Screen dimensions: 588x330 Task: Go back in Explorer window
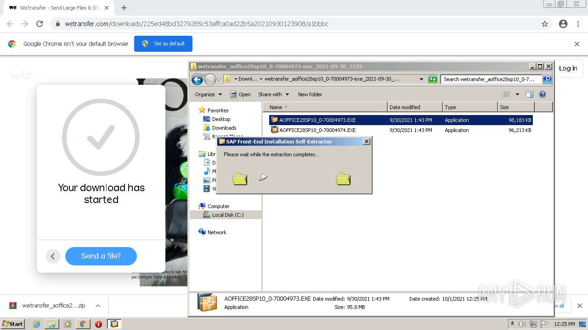tap(197, 79)
